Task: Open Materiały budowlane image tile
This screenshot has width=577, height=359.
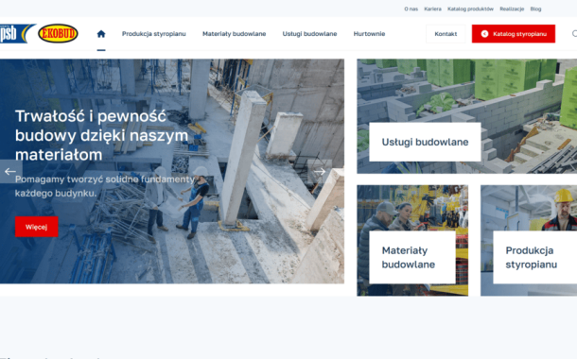Action: (x=412, y=240)
